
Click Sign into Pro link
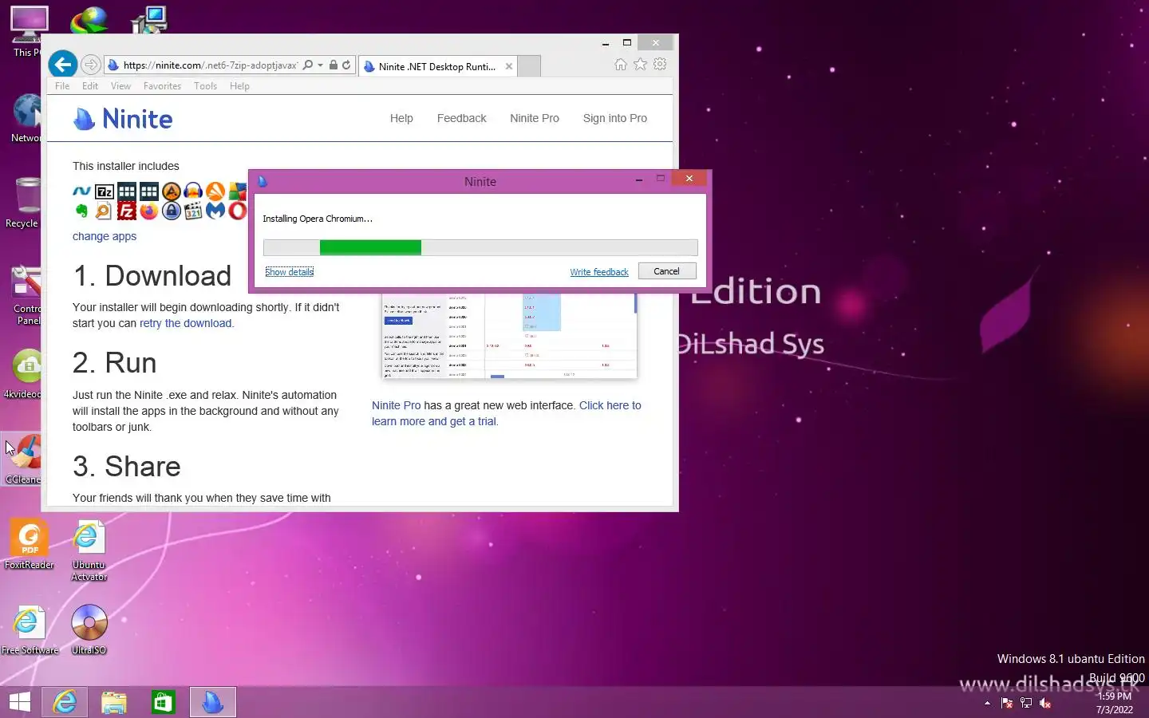pos(615,118)
